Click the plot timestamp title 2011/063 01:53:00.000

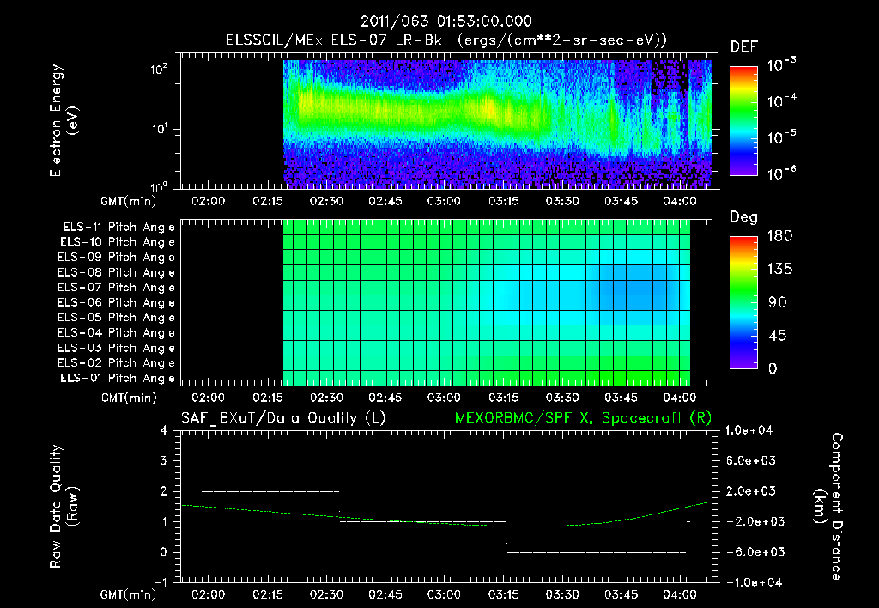pos(446,21)
